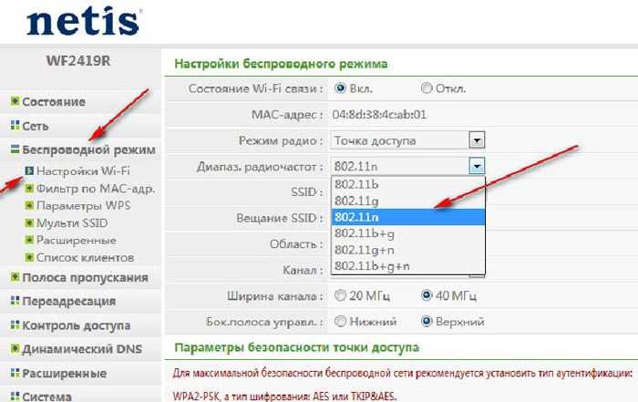Click the 802.11n combo box field
638x402 pixels.
coord(407,167)
